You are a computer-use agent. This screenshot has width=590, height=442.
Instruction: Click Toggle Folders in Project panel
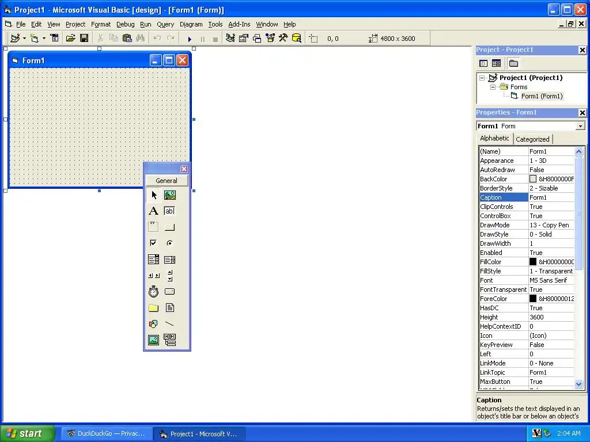point(513,63)
